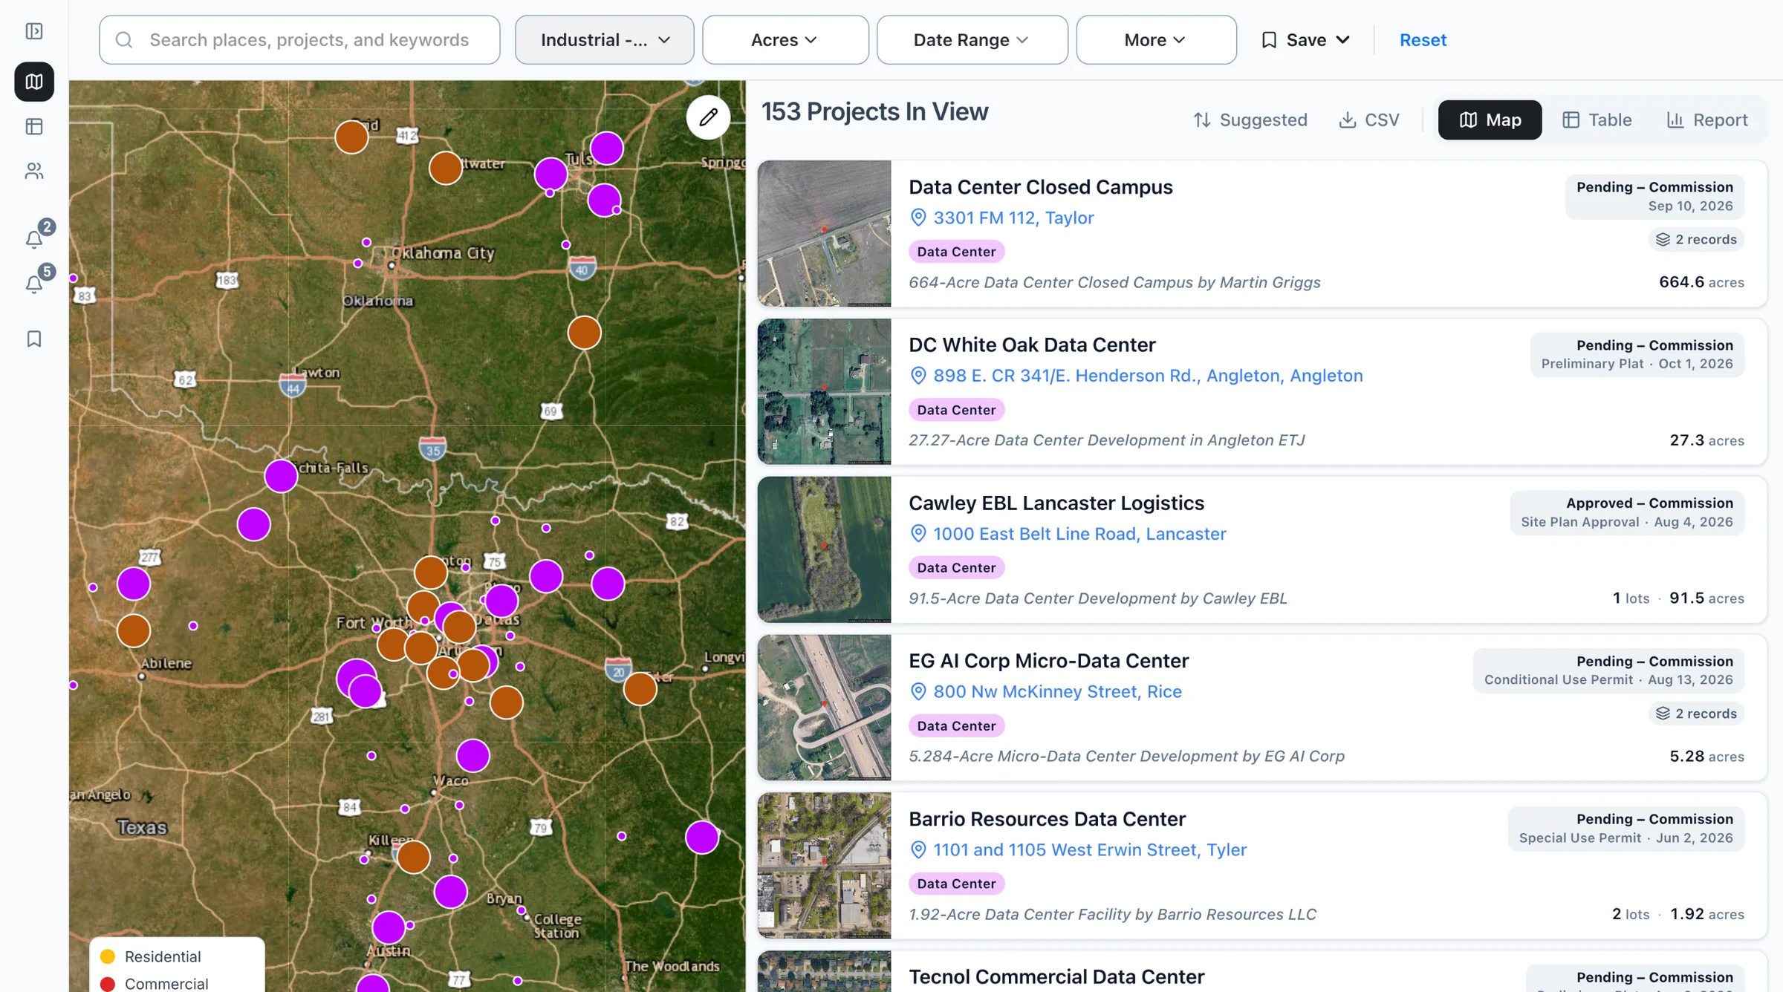1783x992 pixels.
Task: Click location pin for 800 Nw McKinney Street
Action: pos(918,691)
